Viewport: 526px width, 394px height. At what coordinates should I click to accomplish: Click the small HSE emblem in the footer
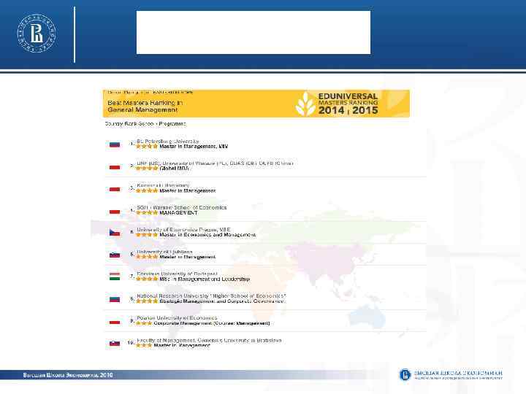(x=405, y=374)
